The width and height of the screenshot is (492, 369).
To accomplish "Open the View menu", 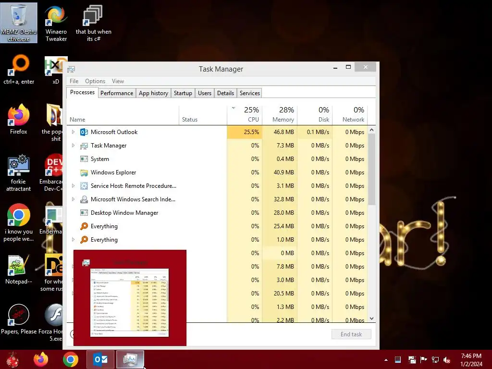I will (118, 81).
